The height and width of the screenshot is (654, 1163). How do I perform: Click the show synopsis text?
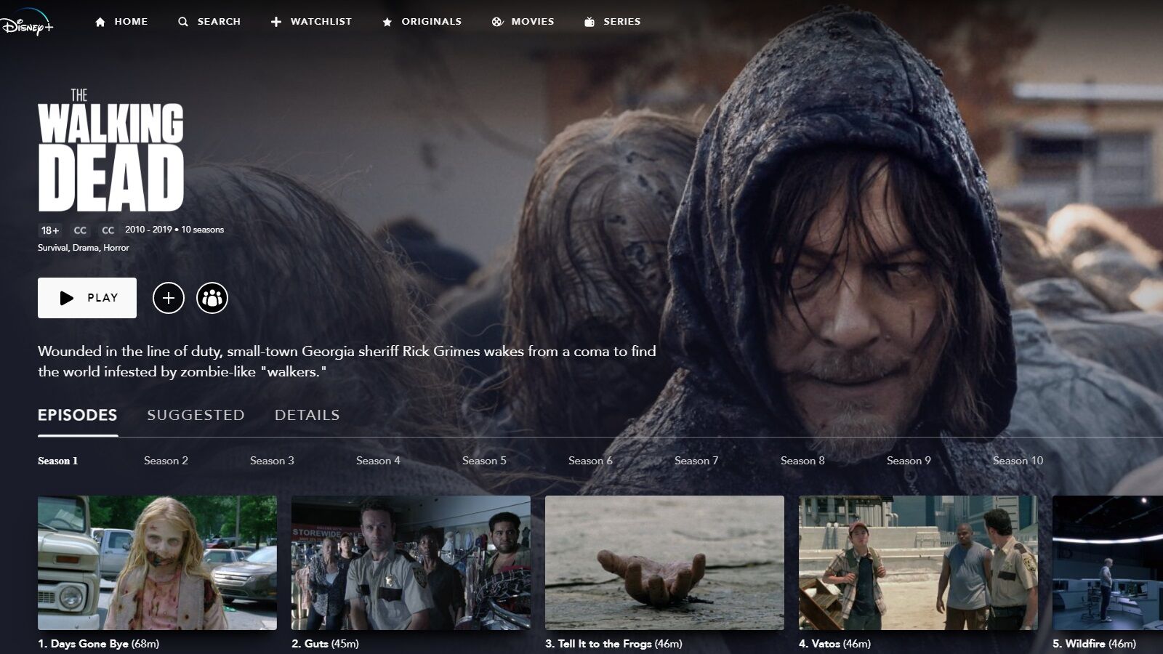point(347,361)
